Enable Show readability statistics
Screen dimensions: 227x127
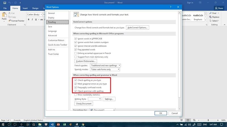(75, 95)
